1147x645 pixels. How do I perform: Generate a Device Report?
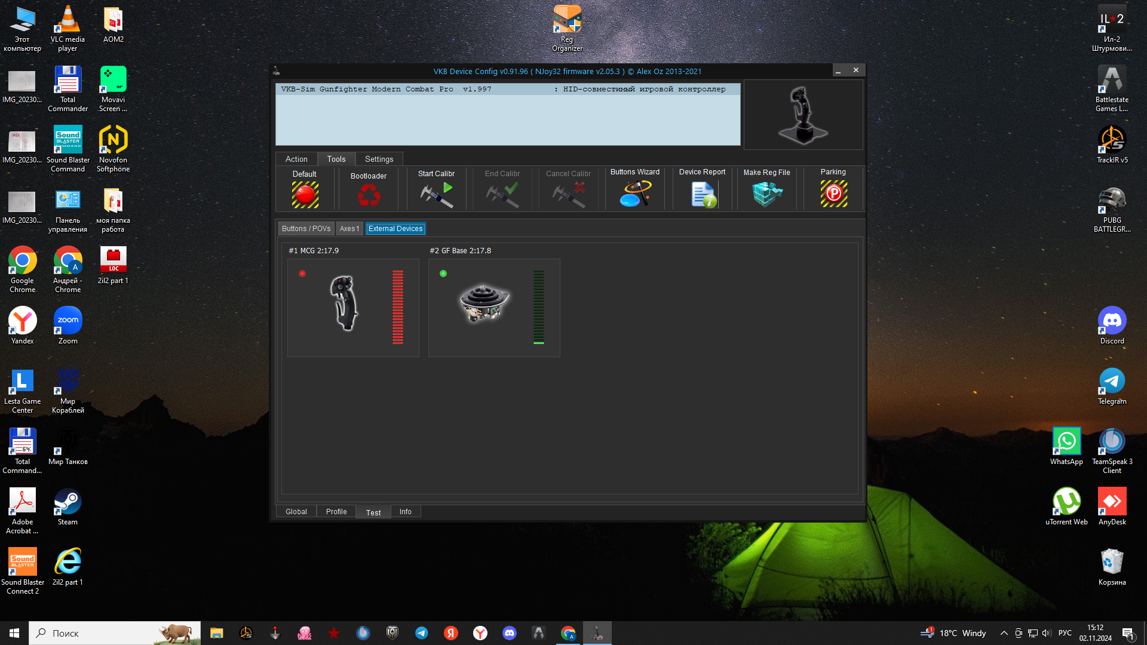703,194
